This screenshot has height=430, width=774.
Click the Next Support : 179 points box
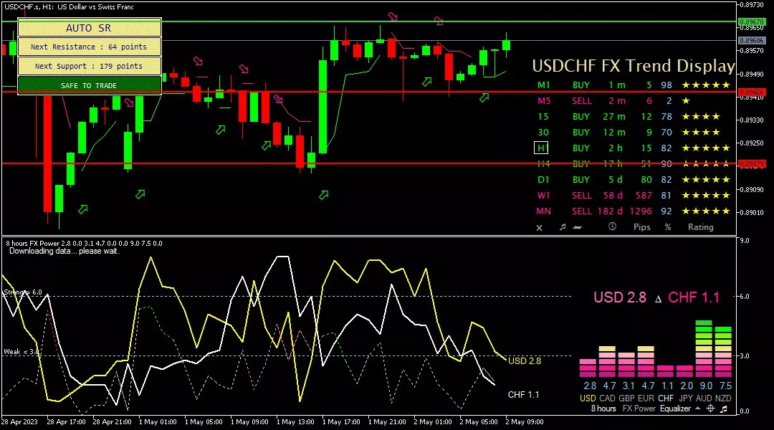90,66
